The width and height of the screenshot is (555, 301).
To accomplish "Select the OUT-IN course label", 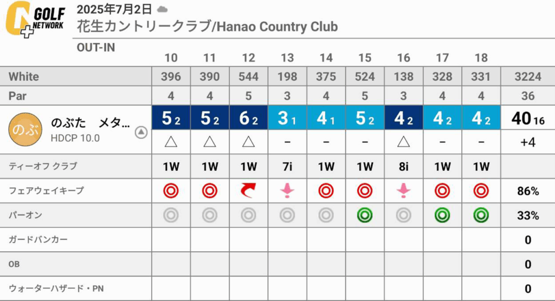I will point(96,48).
